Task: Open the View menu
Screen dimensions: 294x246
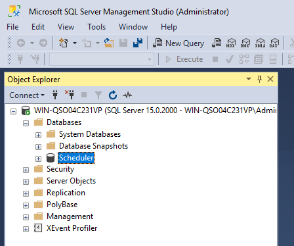Action: [x=66, y=27]
